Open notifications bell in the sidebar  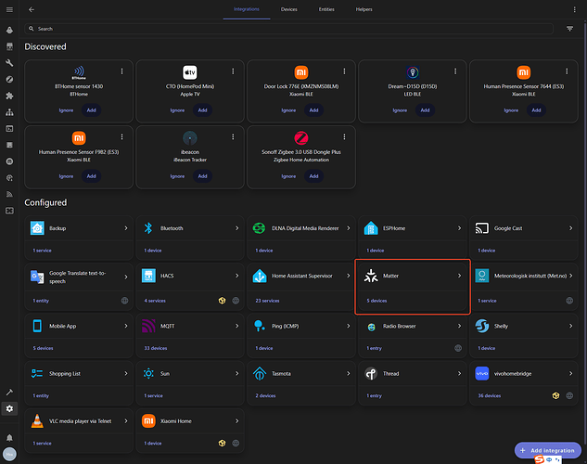tap(9, 436)
